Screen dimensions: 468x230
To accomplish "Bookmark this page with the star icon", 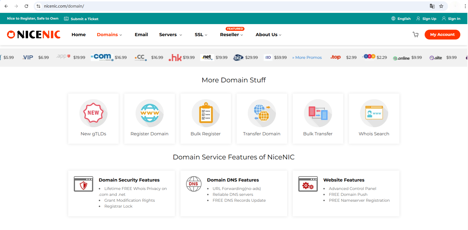I will (441, 6).
